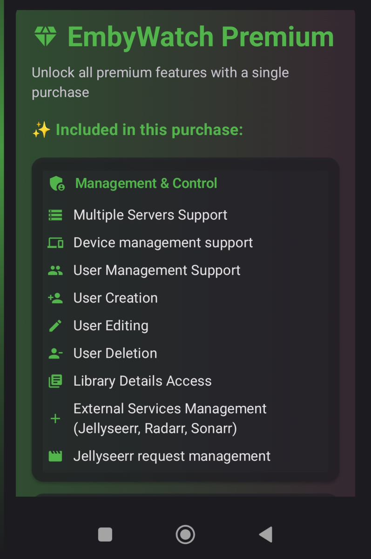This screenshot has height=559, width=371.
Task: Select the plus icon next to External Services Management
Action: 55,418
